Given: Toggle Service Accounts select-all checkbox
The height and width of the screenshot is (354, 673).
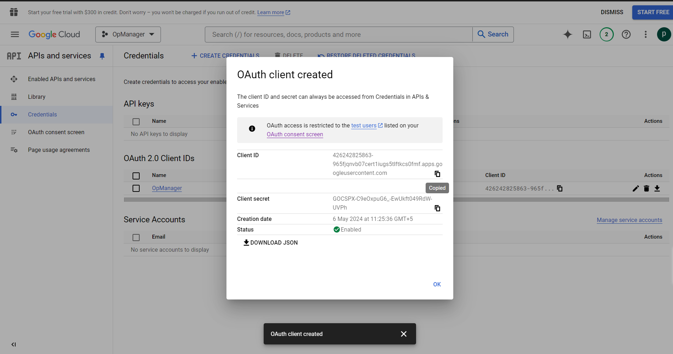Looking at the screenshot, I should point(136,238).
